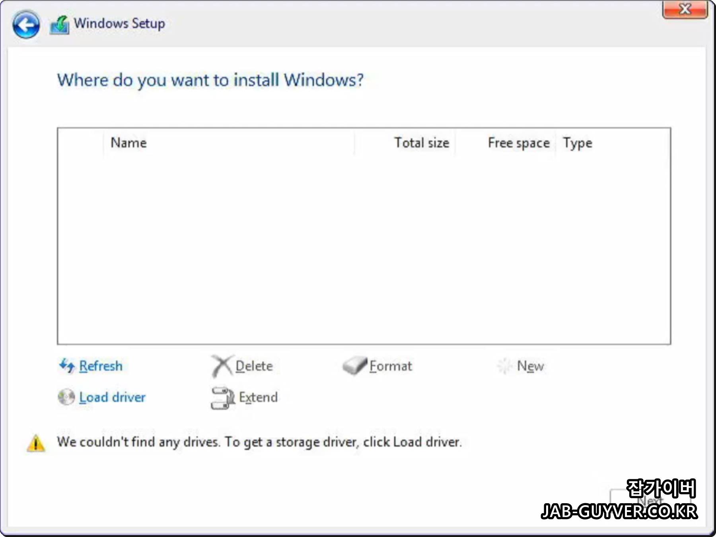This screenshot has width=716, height=537.
Task: Close the Windows Setup window
Action: coord(685,9)
